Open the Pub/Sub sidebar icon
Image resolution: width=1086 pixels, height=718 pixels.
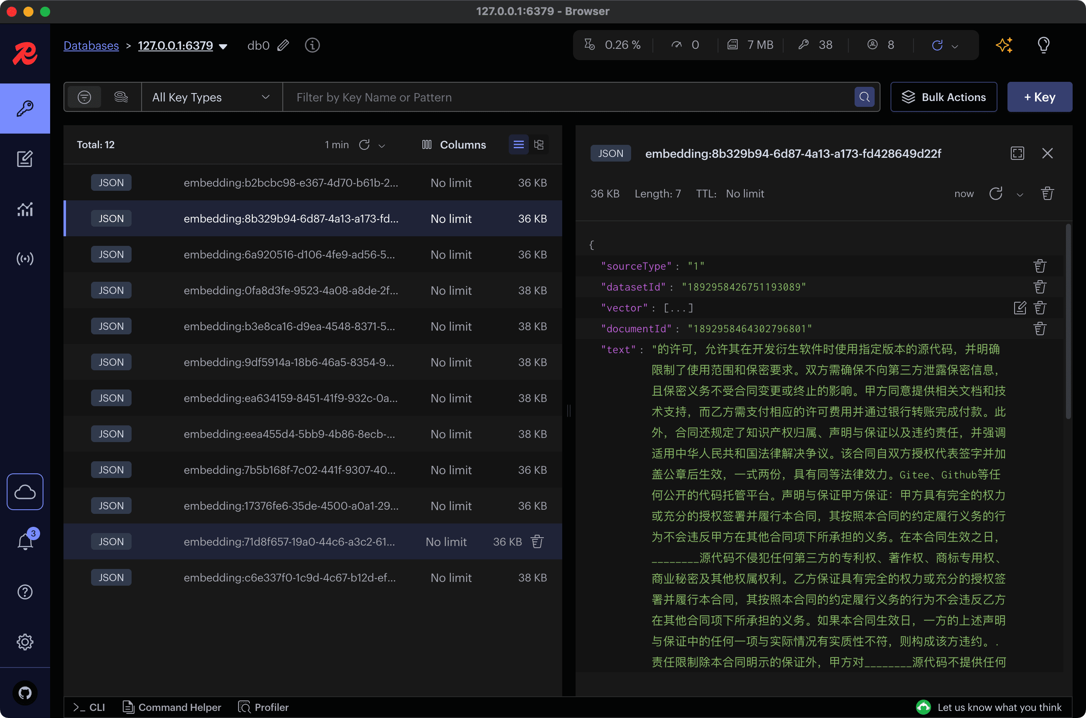(25, 259)
